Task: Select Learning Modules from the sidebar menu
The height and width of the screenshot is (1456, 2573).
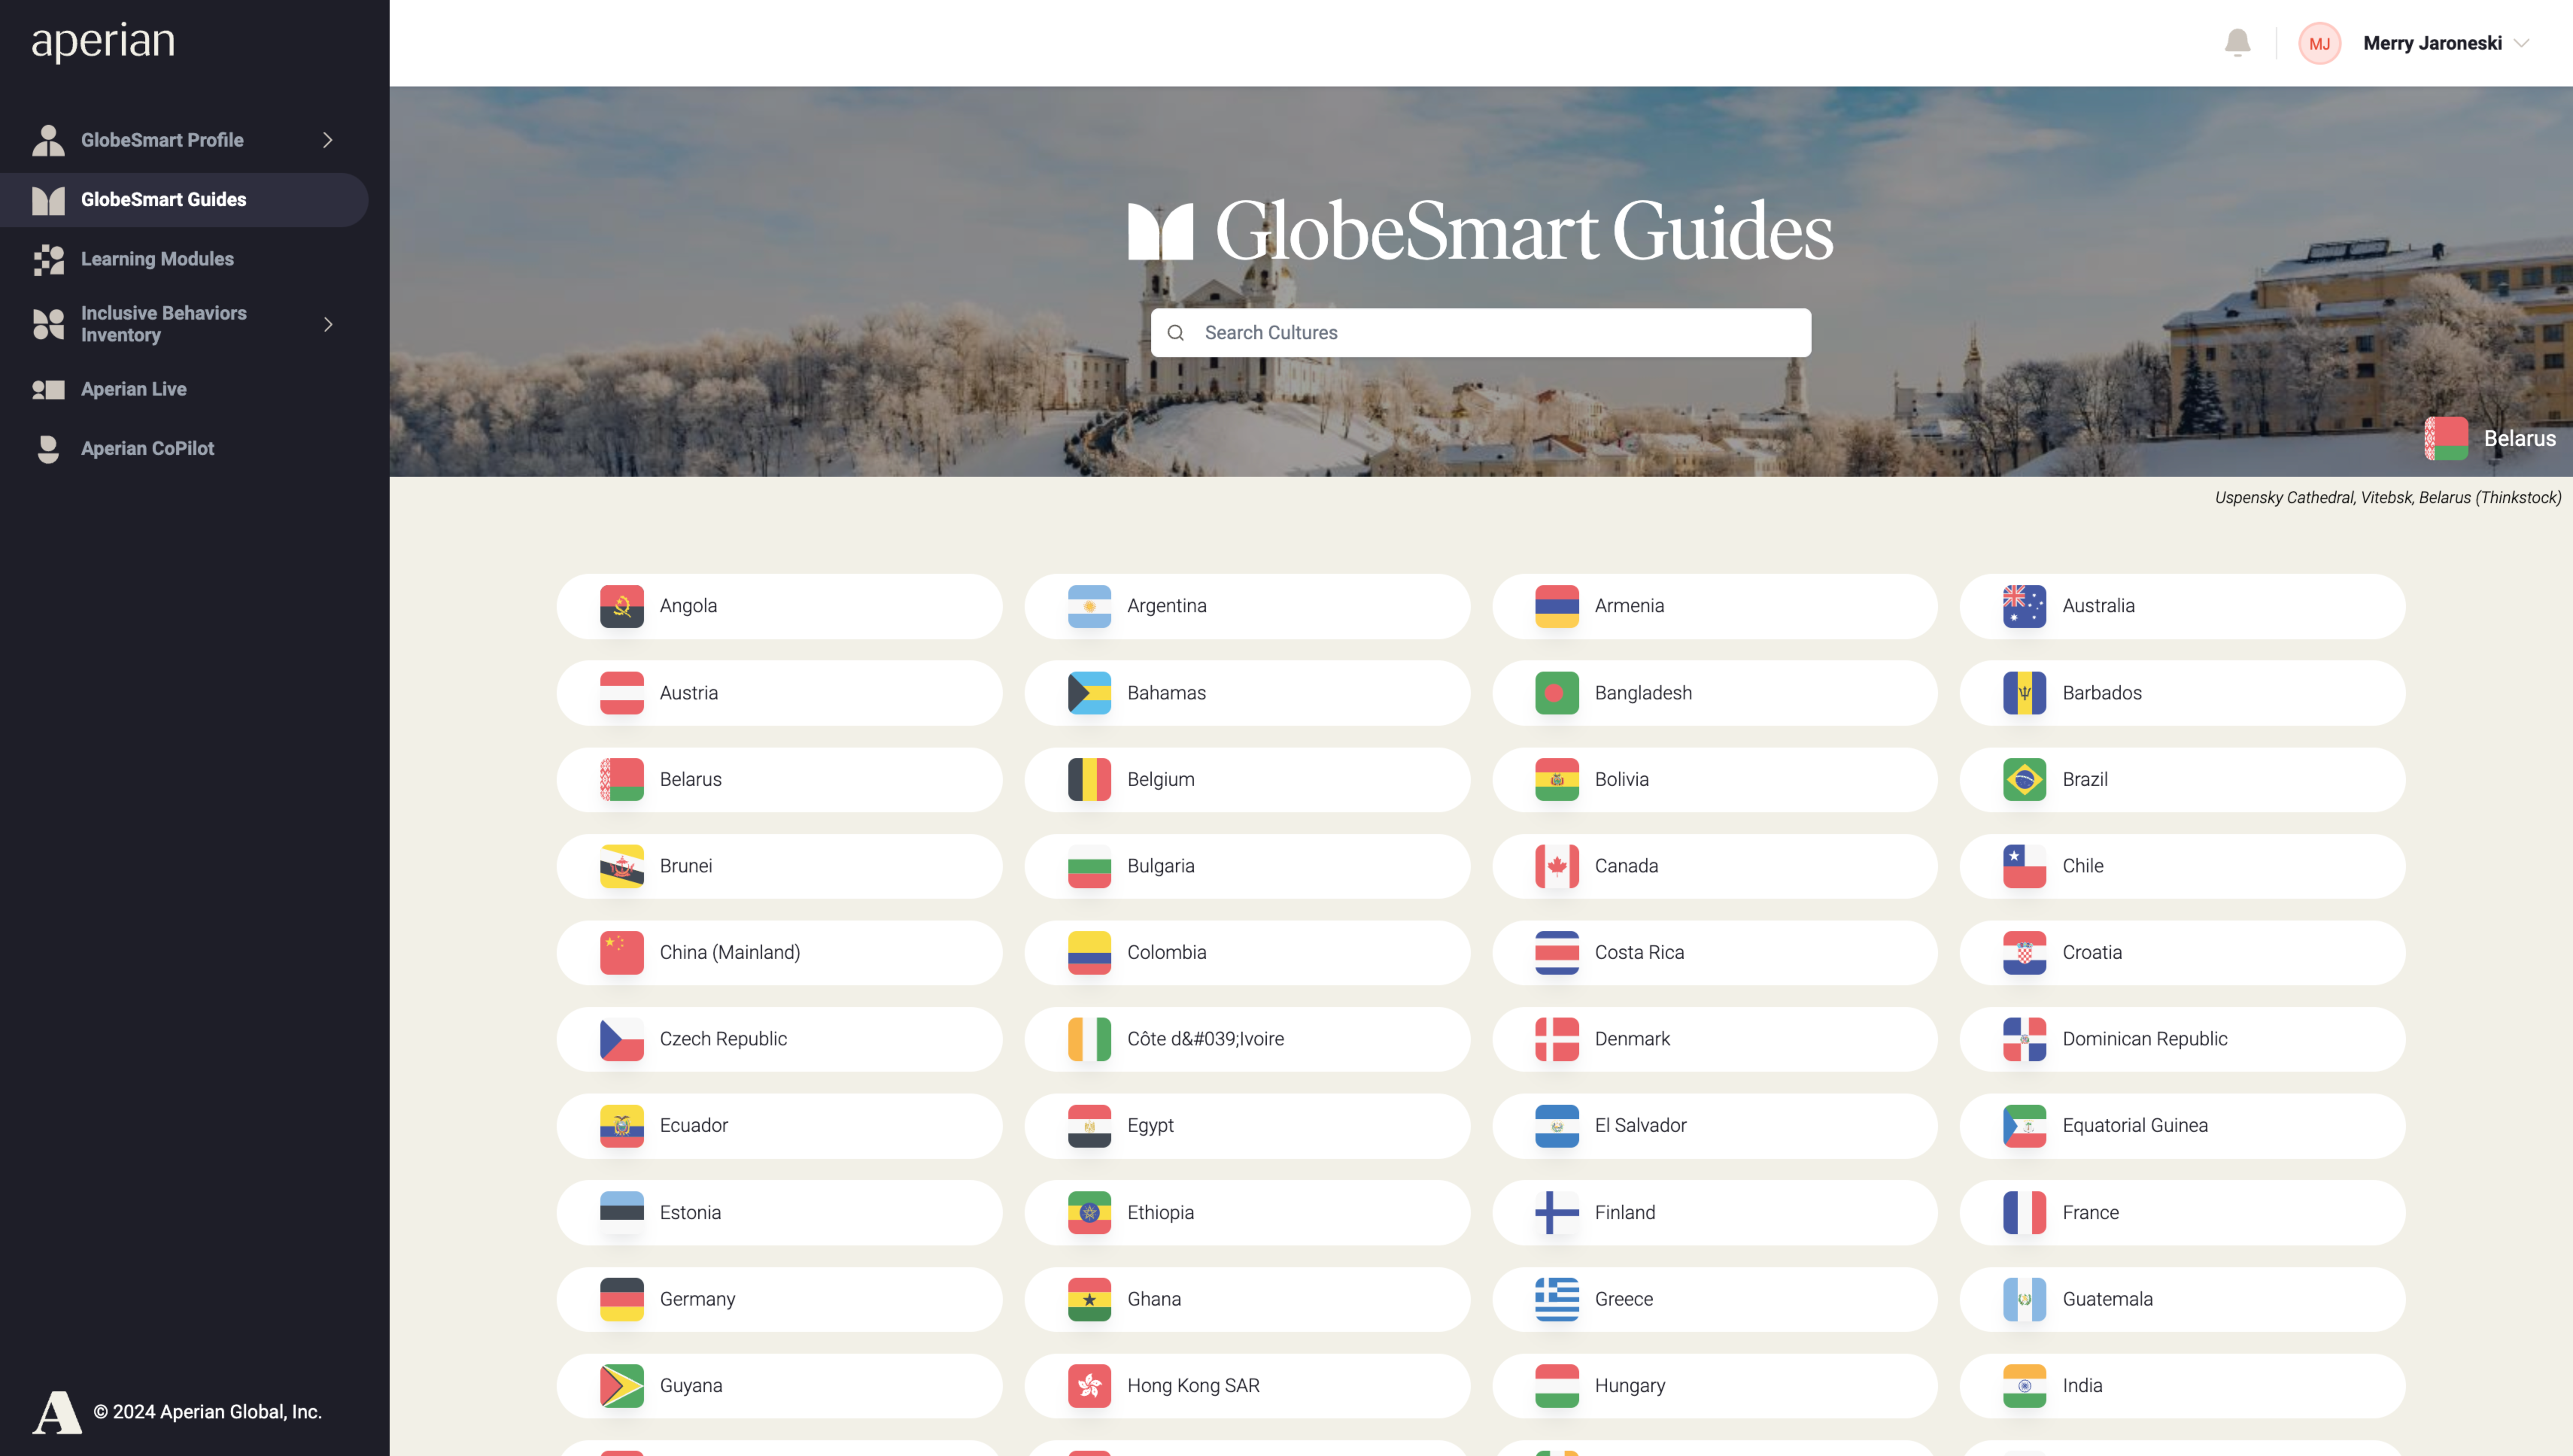Action: (157, 259)
